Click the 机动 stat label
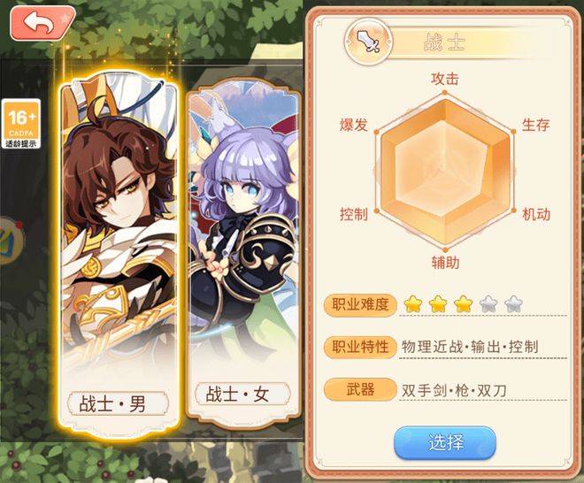The width and height of the screenshot is (584, 483). click(x=536, y=214)
